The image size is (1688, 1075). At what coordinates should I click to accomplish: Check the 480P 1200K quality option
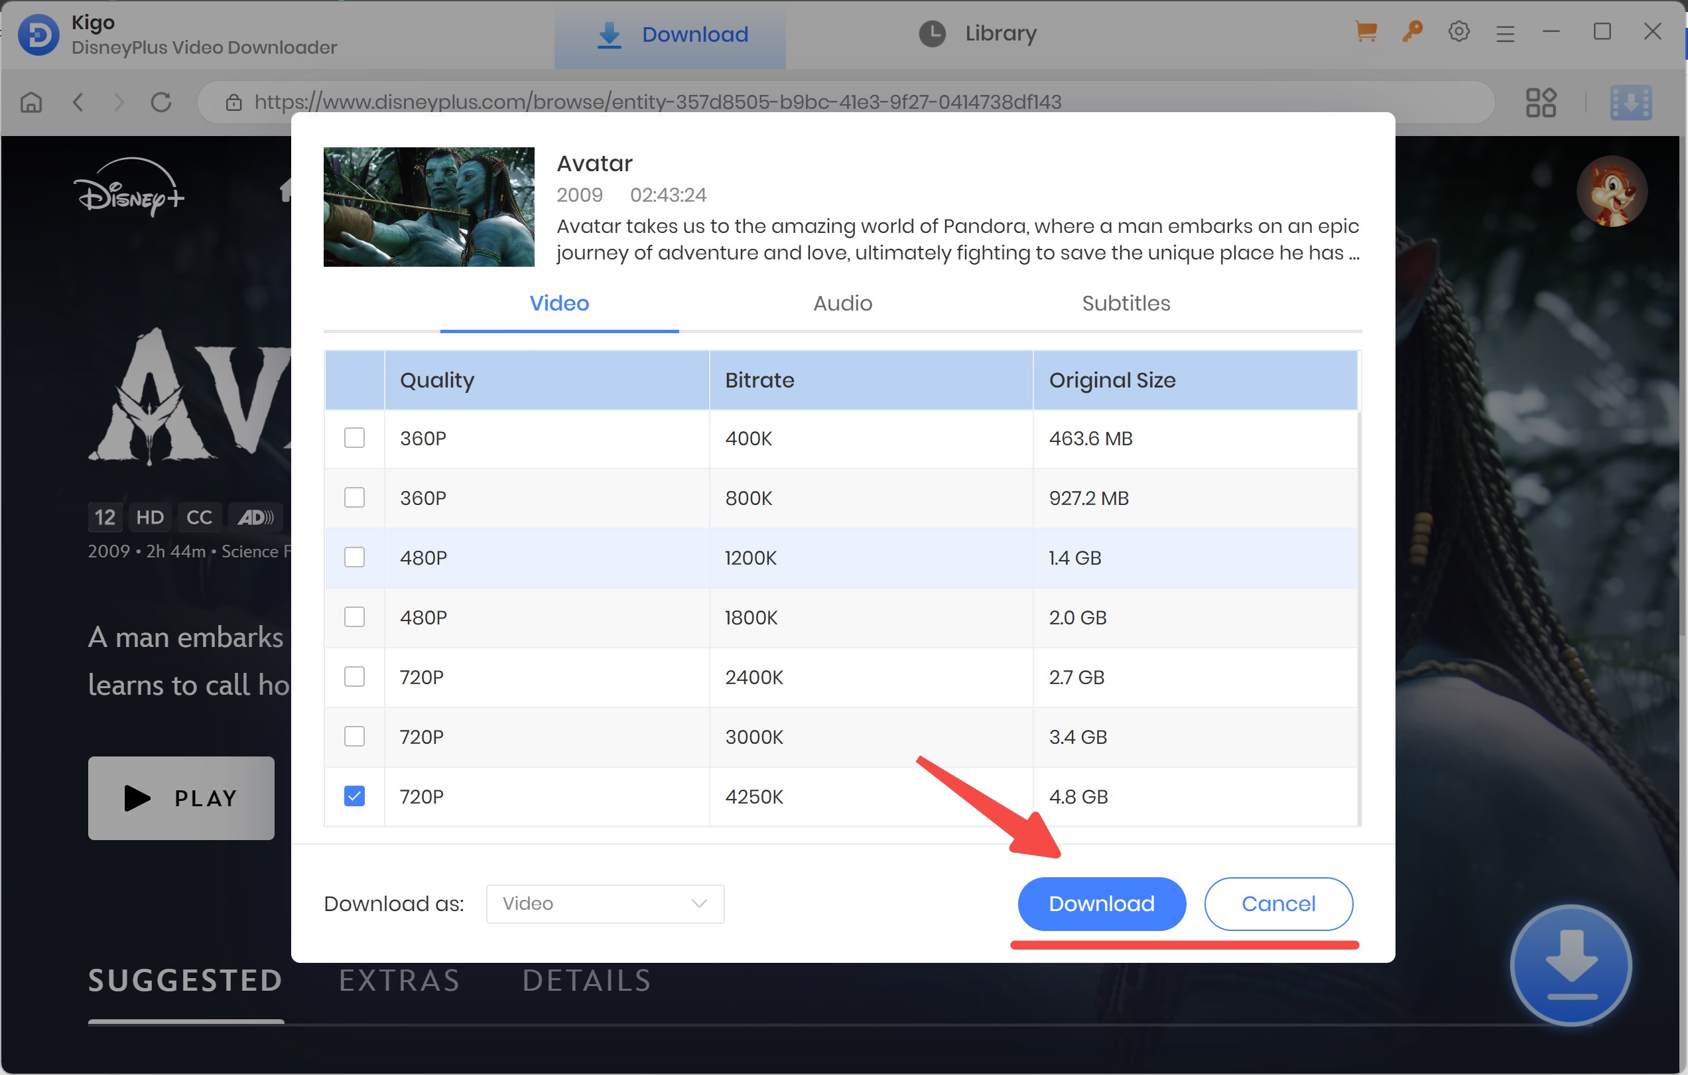(x=355, y=557)
